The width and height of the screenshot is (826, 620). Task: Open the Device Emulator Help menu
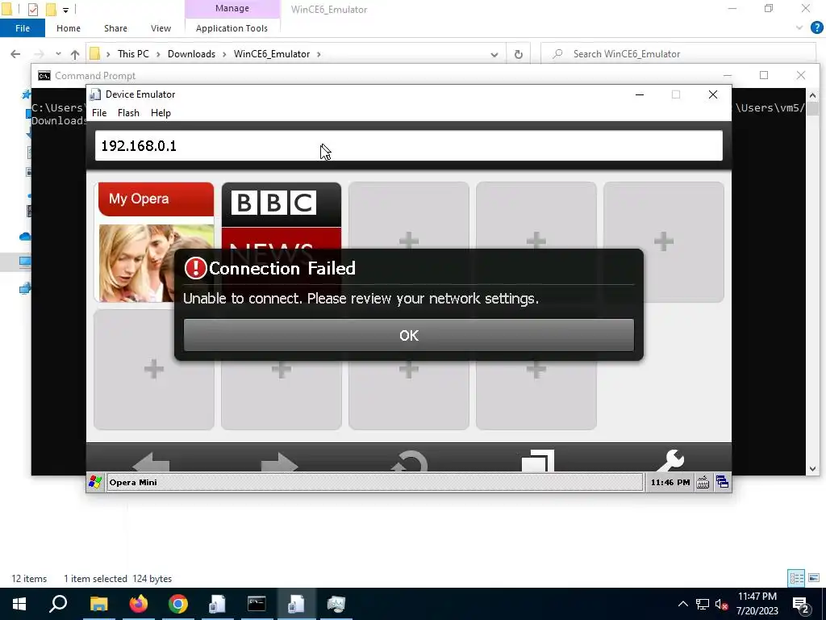coord(161,113)
